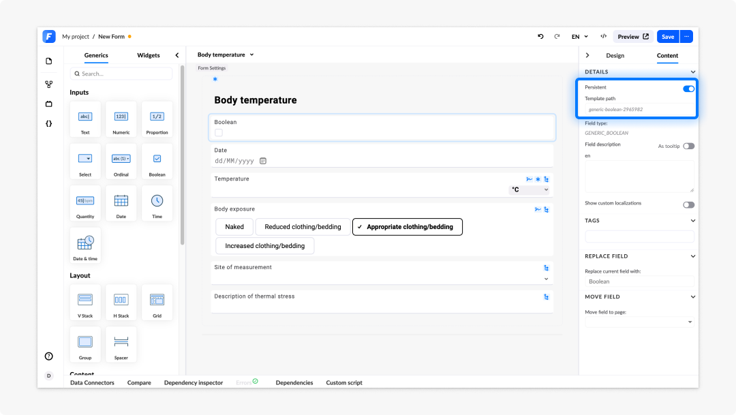This screenshot has width=736, height=415.
Task: Click the Date generic in Inputs
Action: [x=121, y=203]
